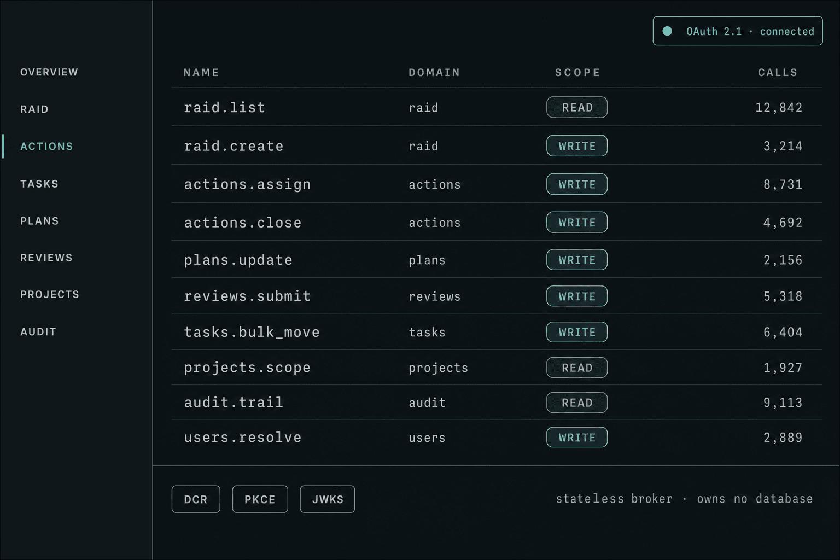
Task: Open the Overview sidebar section
Action: tap(49, 72)
